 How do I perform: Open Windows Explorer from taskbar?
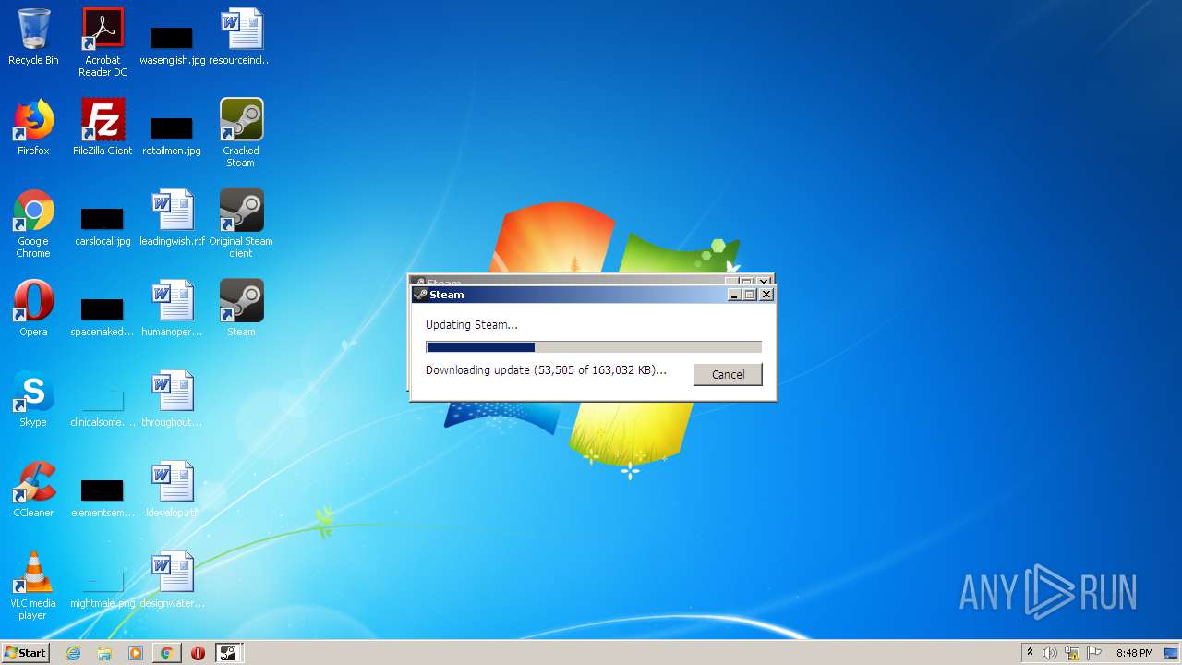pyautogui.click(x=104, y=653)
